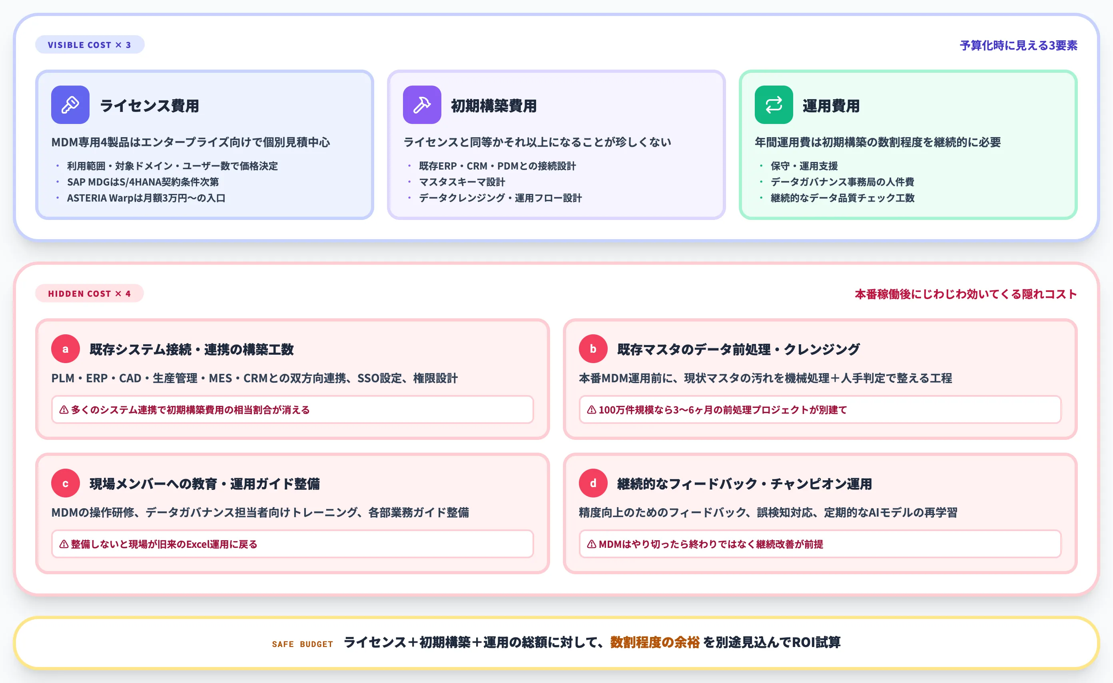Click bullet 既存ERP・CRM・PDMとの接続設計
The image size is (1113, 683).
tap(497, 166)
